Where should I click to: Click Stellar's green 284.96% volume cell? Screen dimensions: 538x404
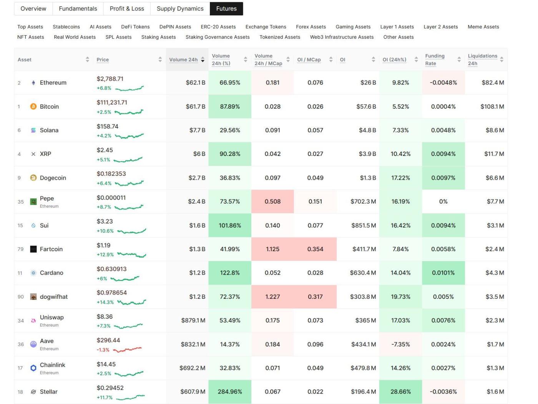point(229,391)
